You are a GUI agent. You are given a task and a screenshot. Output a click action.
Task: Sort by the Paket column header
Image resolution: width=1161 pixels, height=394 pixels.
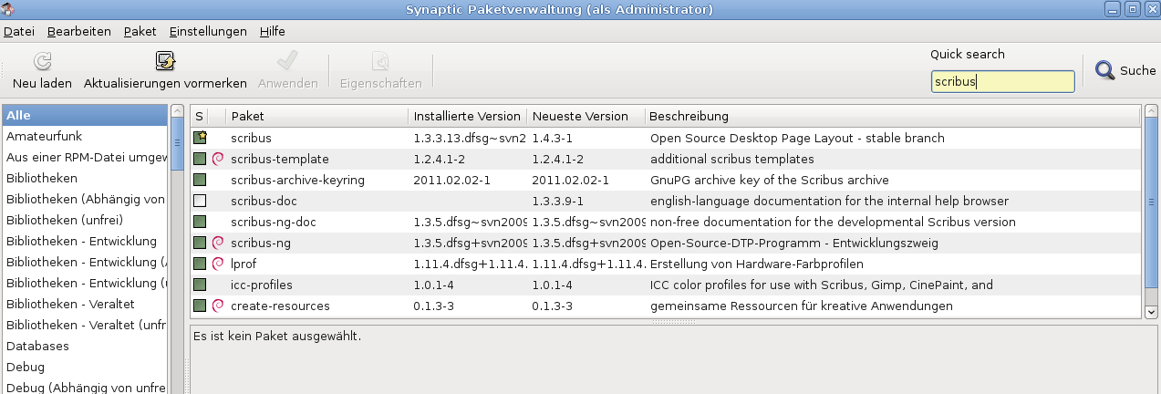point(316,116)
